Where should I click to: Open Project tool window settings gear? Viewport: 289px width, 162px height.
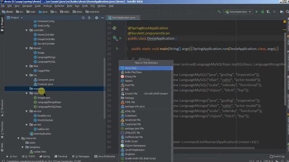96,18
